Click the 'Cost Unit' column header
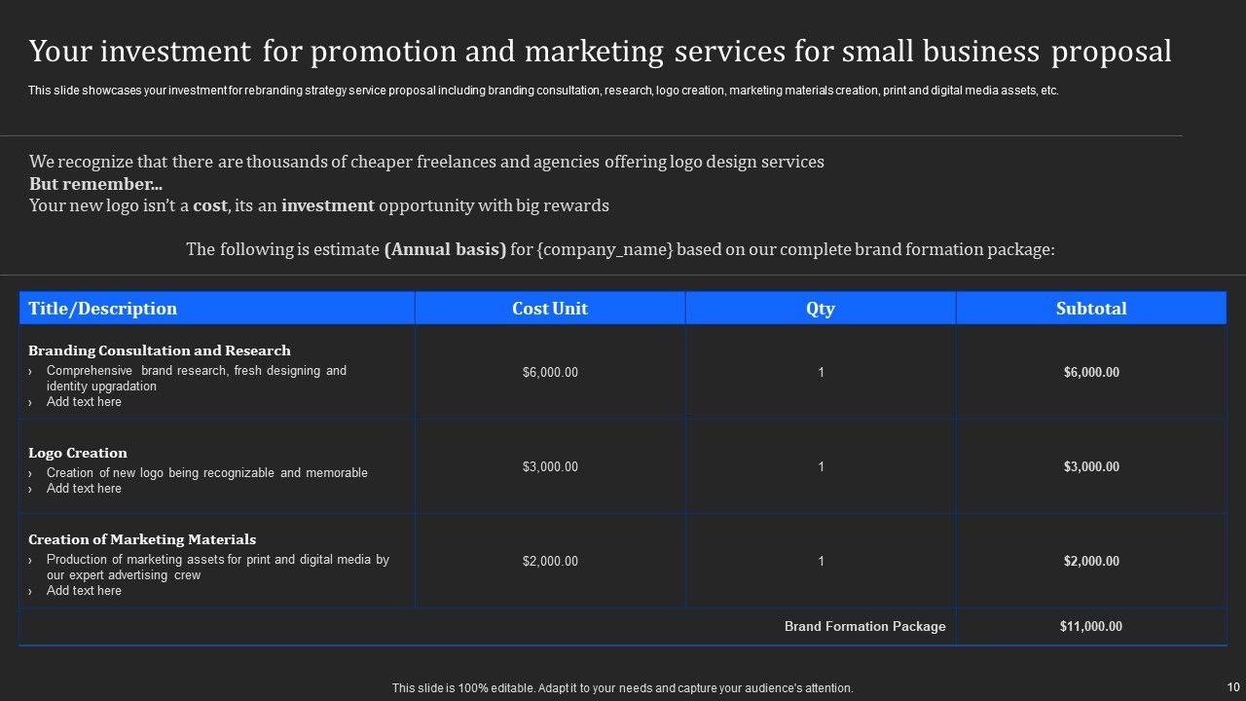 pos(550,309)
